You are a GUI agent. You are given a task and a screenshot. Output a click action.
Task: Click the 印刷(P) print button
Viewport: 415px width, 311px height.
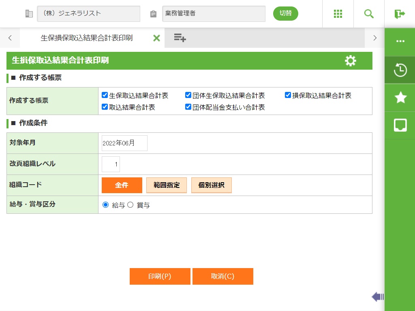(160, 277)
